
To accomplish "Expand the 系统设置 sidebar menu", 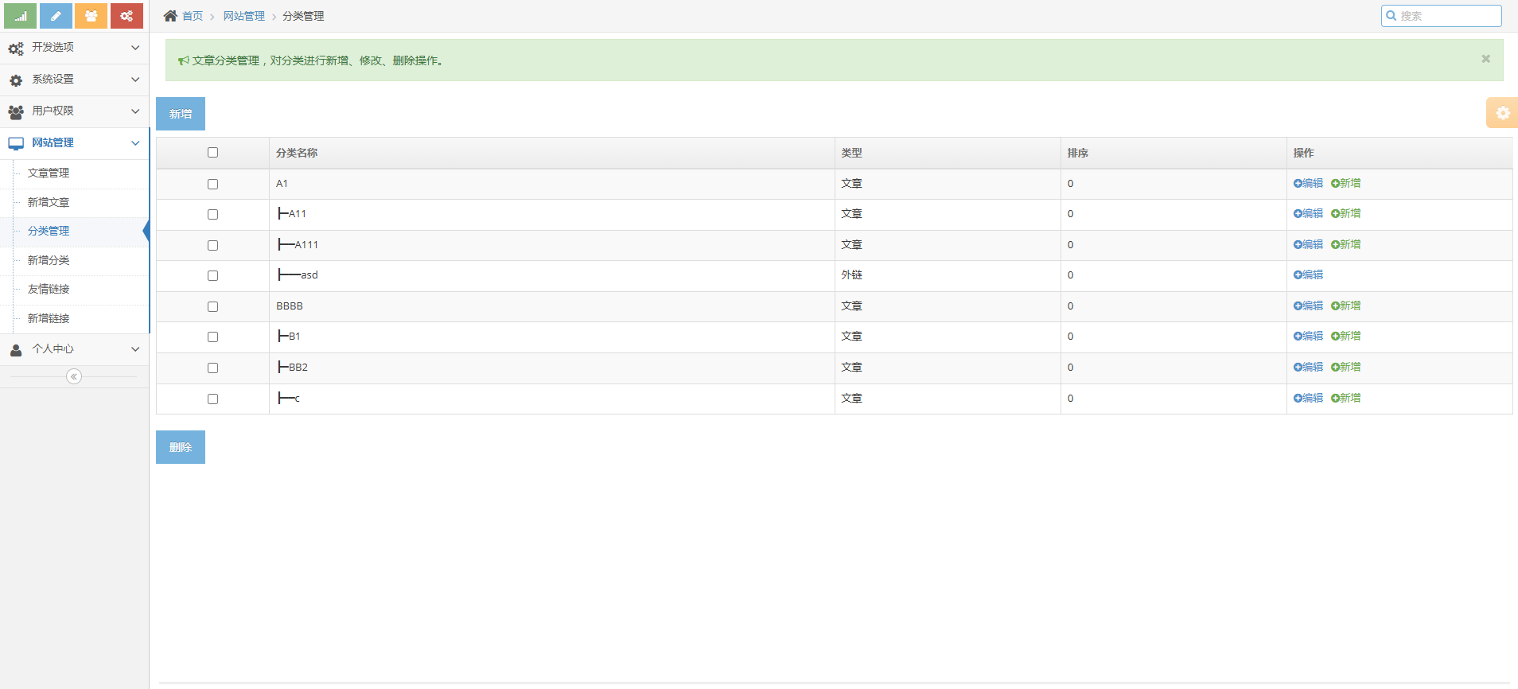I will pyautogui.click(x=74, y=80).
